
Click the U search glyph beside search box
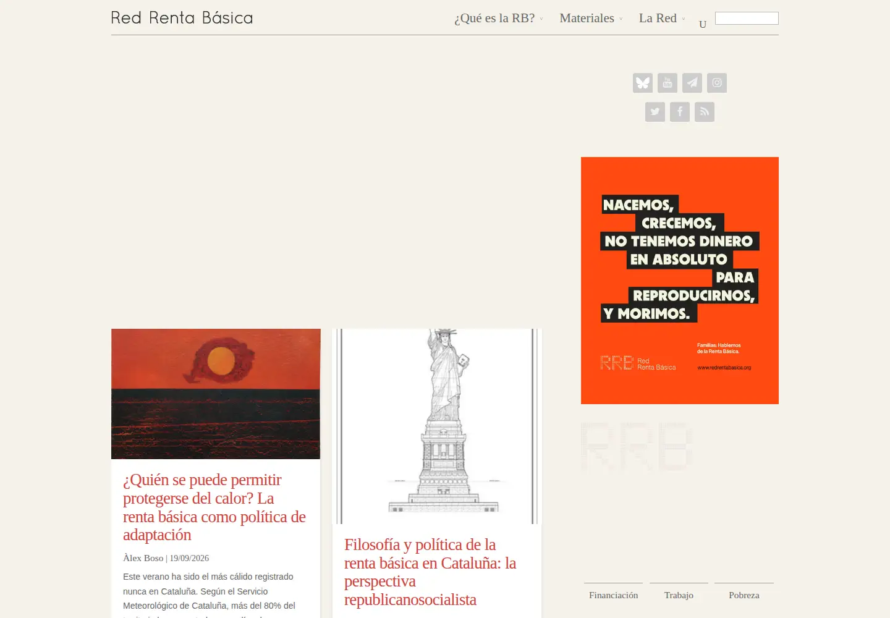(703, 25)
